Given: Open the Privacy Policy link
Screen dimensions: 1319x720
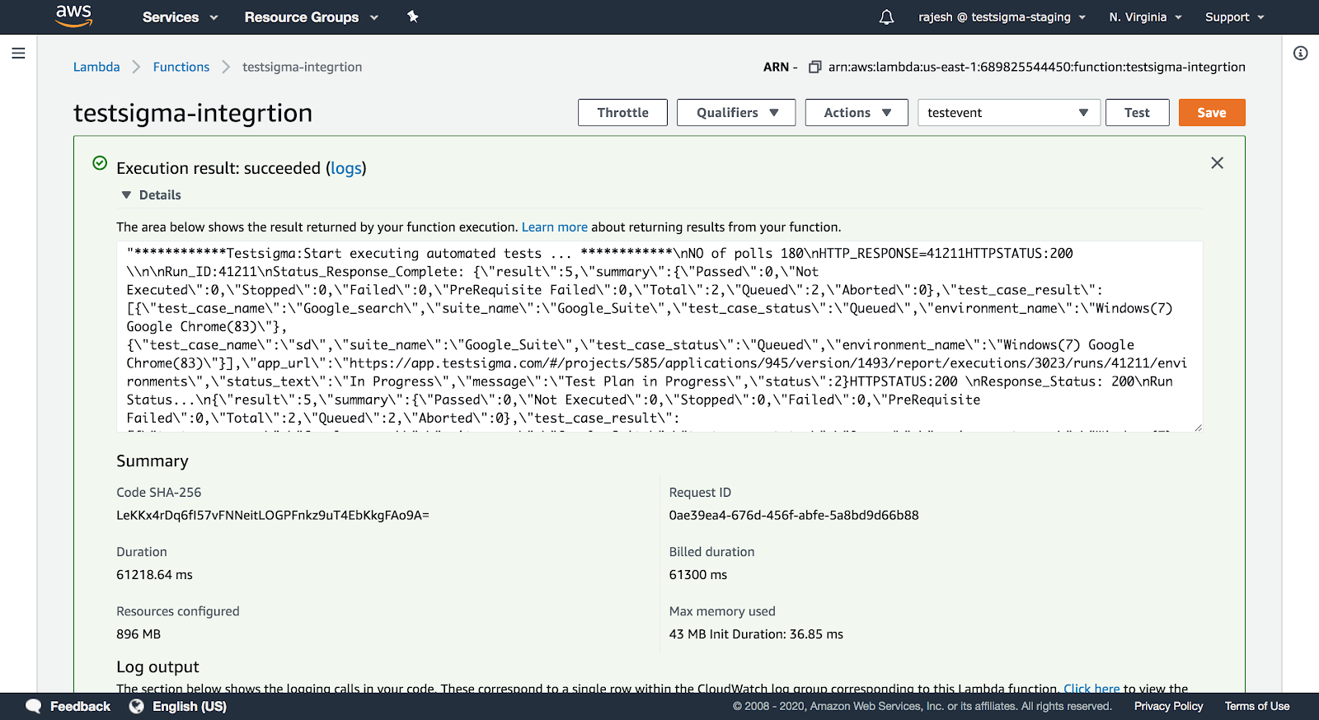Looking at the screenshot, I should point(1168,706).
